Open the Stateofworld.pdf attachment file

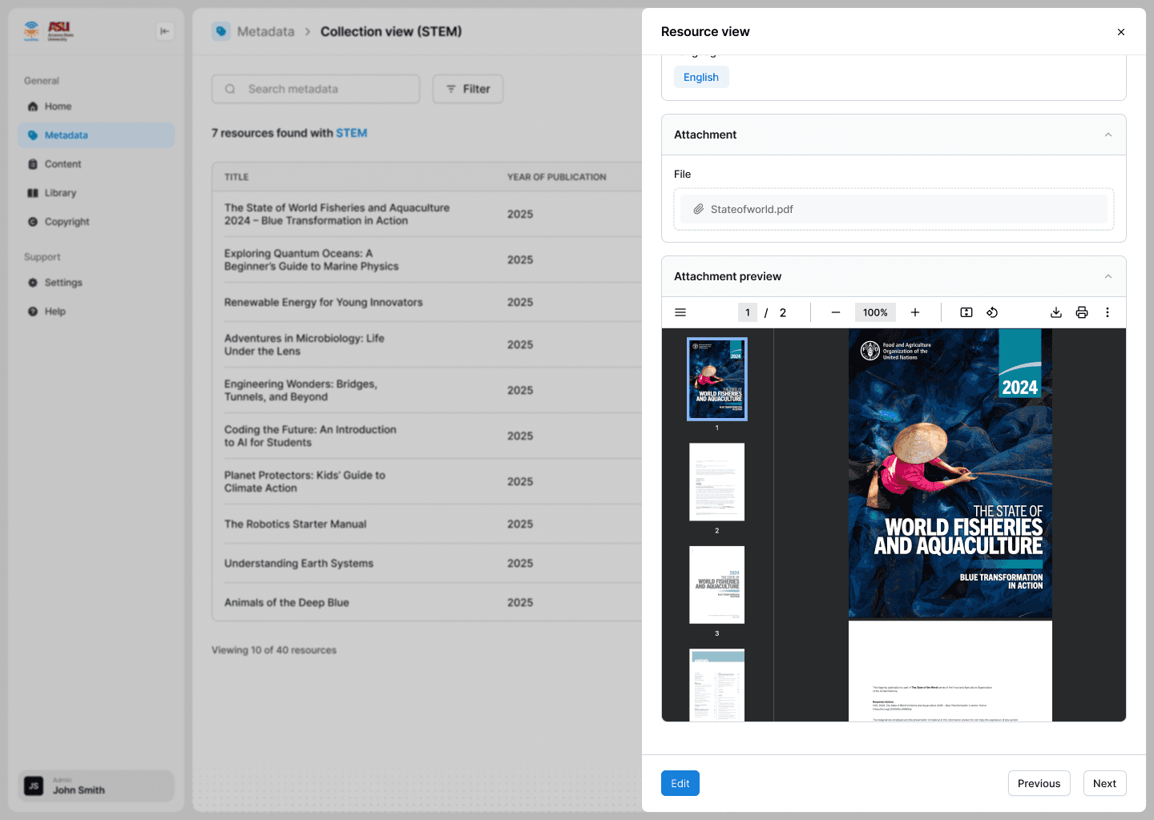(x=894, y=209)
